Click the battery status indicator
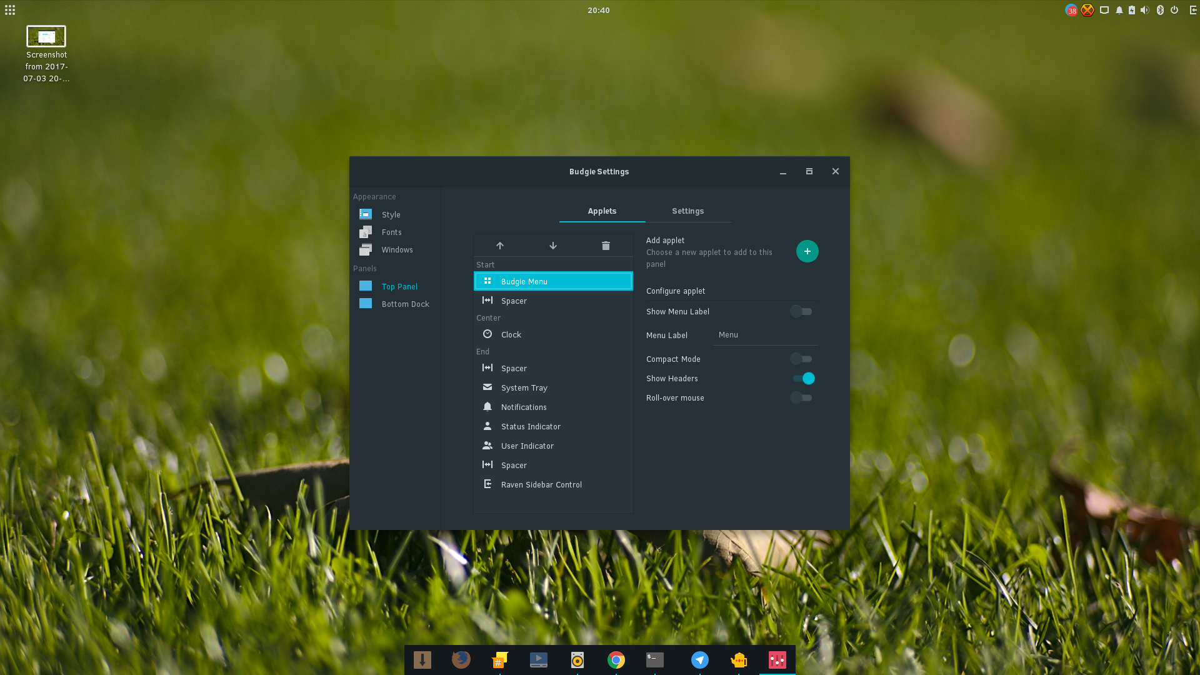The height and width of the screenshot is (675, 1200). click(1132, 10)
